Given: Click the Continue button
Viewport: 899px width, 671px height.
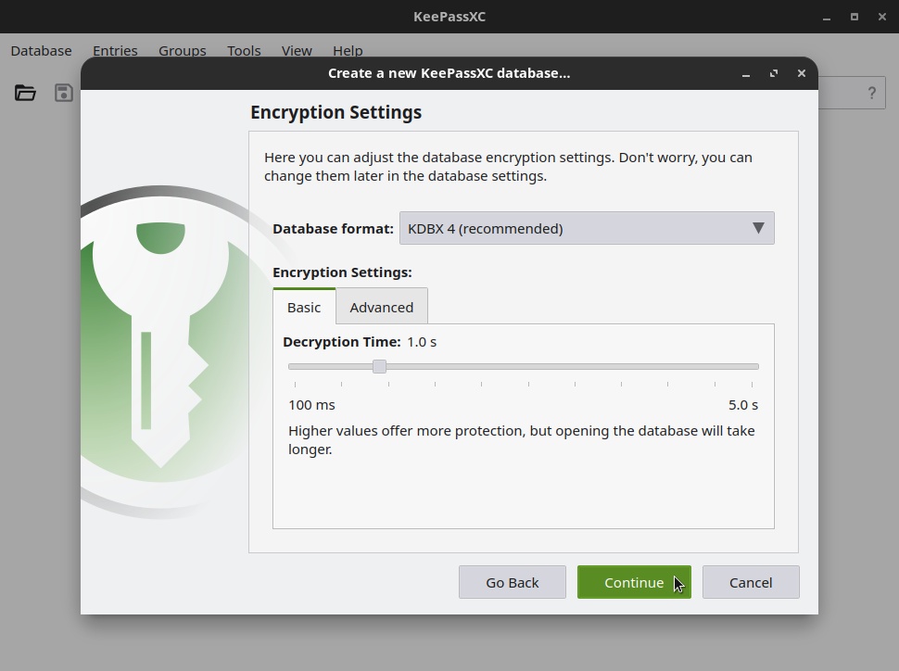Looking at the screenshot, I should pos(634,582).
